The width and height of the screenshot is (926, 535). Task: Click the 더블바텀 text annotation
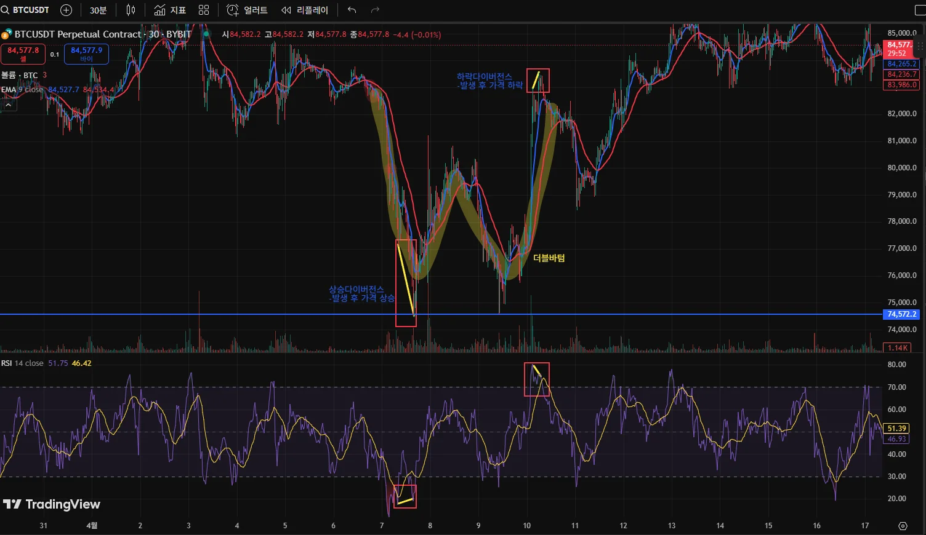point(549,258)
